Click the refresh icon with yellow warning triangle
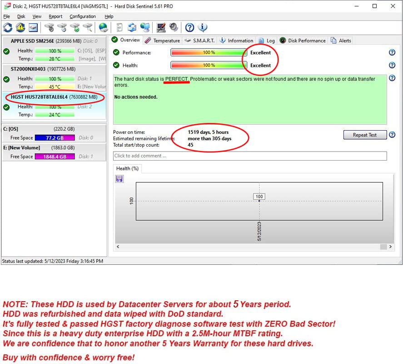This screenshot has width=403, height=364. 20,27
